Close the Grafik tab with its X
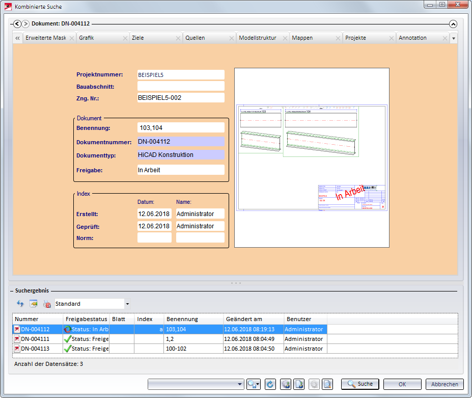This screenshot has width=472, height=398. point(125,38)
